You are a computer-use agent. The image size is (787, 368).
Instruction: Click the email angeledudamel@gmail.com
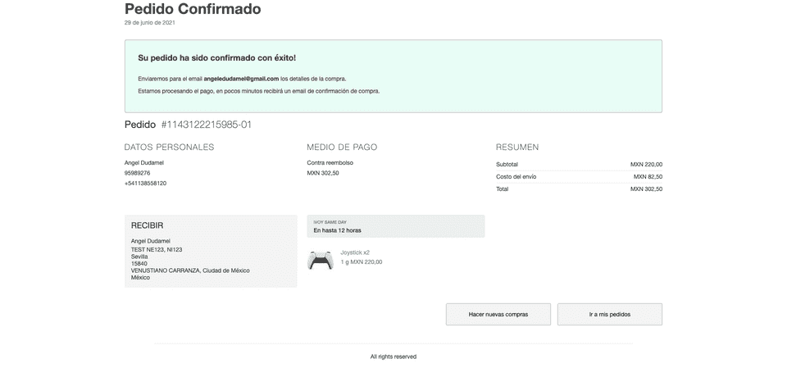pyautogui.click(x=241, y=79)
